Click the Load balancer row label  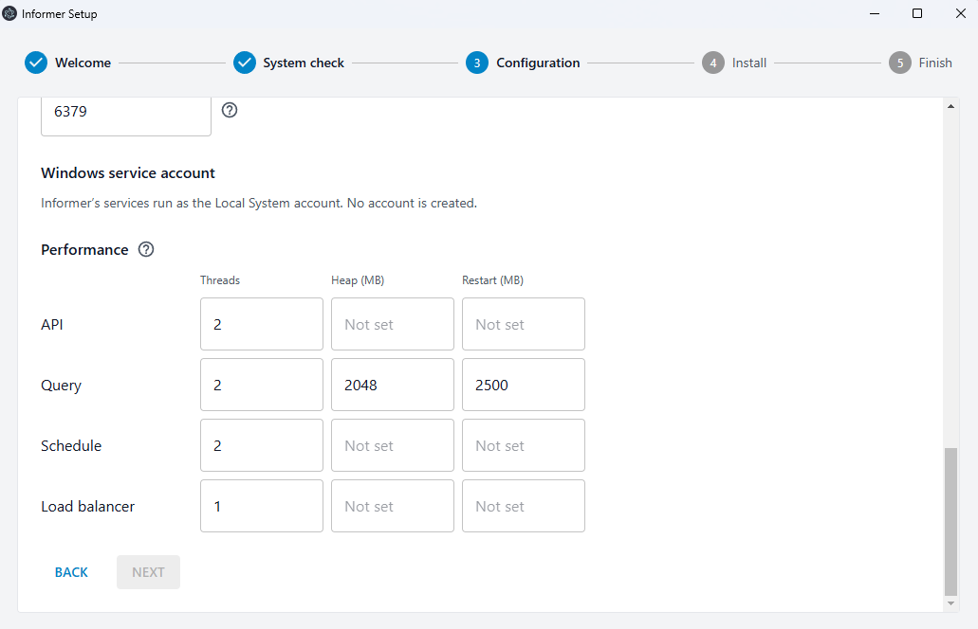click(x=88, y=506)
